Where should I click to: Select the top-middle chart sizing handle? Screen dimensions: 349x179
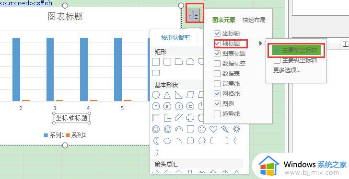(65, 6)
